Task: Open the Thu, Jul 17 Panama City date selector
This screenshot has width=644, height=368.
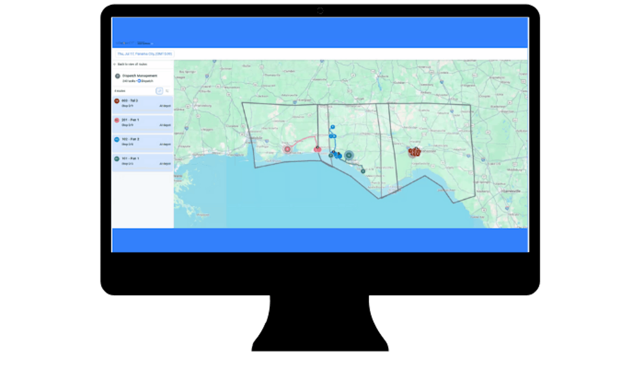Action: click(x=144, y=53)
